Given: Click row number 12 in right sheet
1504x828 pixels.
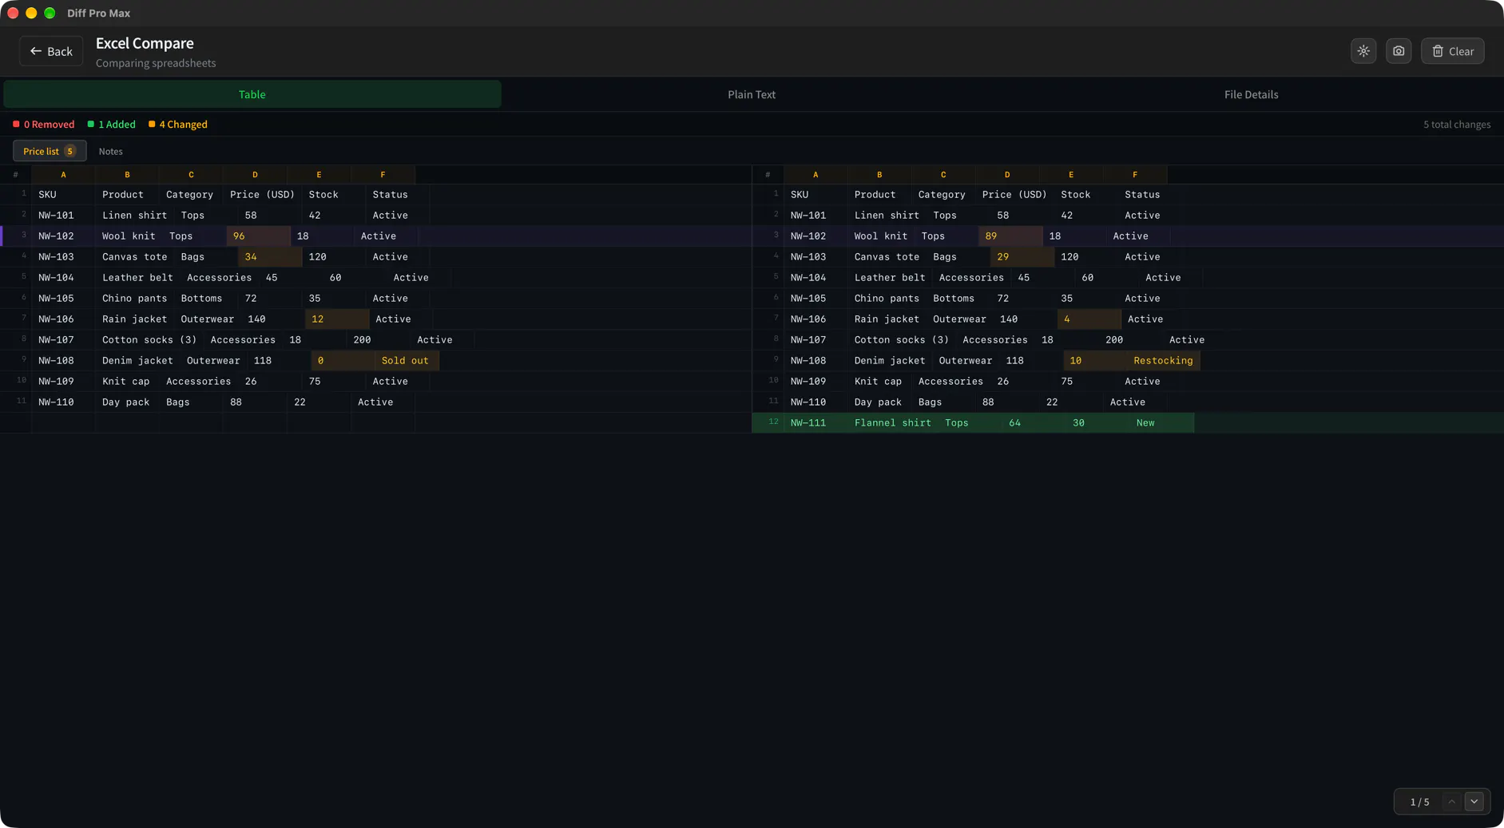Looking at the screenshot, I should (772, 422).
